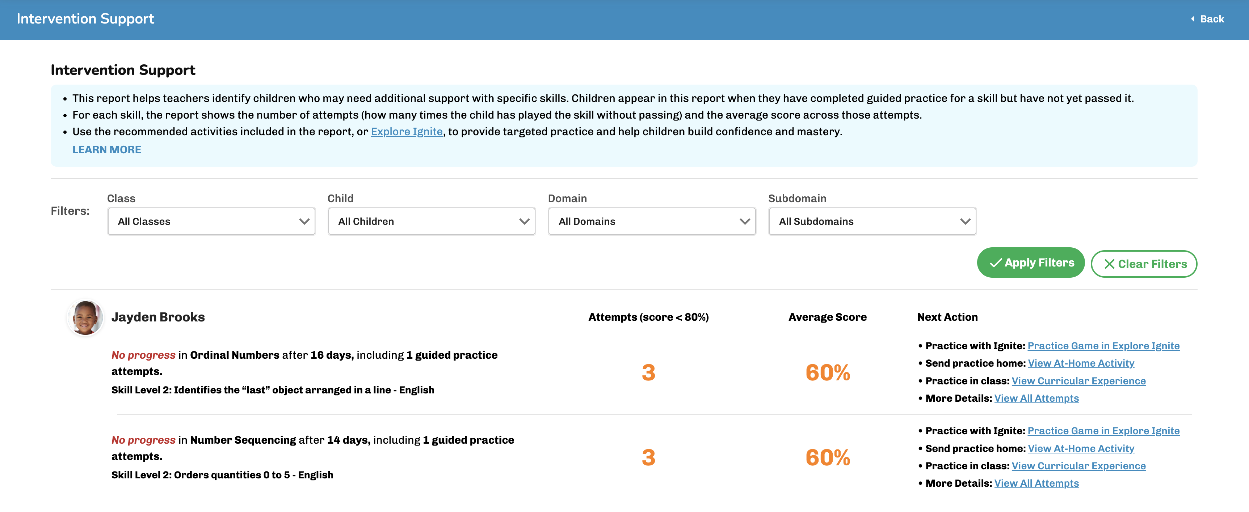Open the All Domains dropdown
The height and width of the screenshot is (512, 1249).
coord(652,221)
